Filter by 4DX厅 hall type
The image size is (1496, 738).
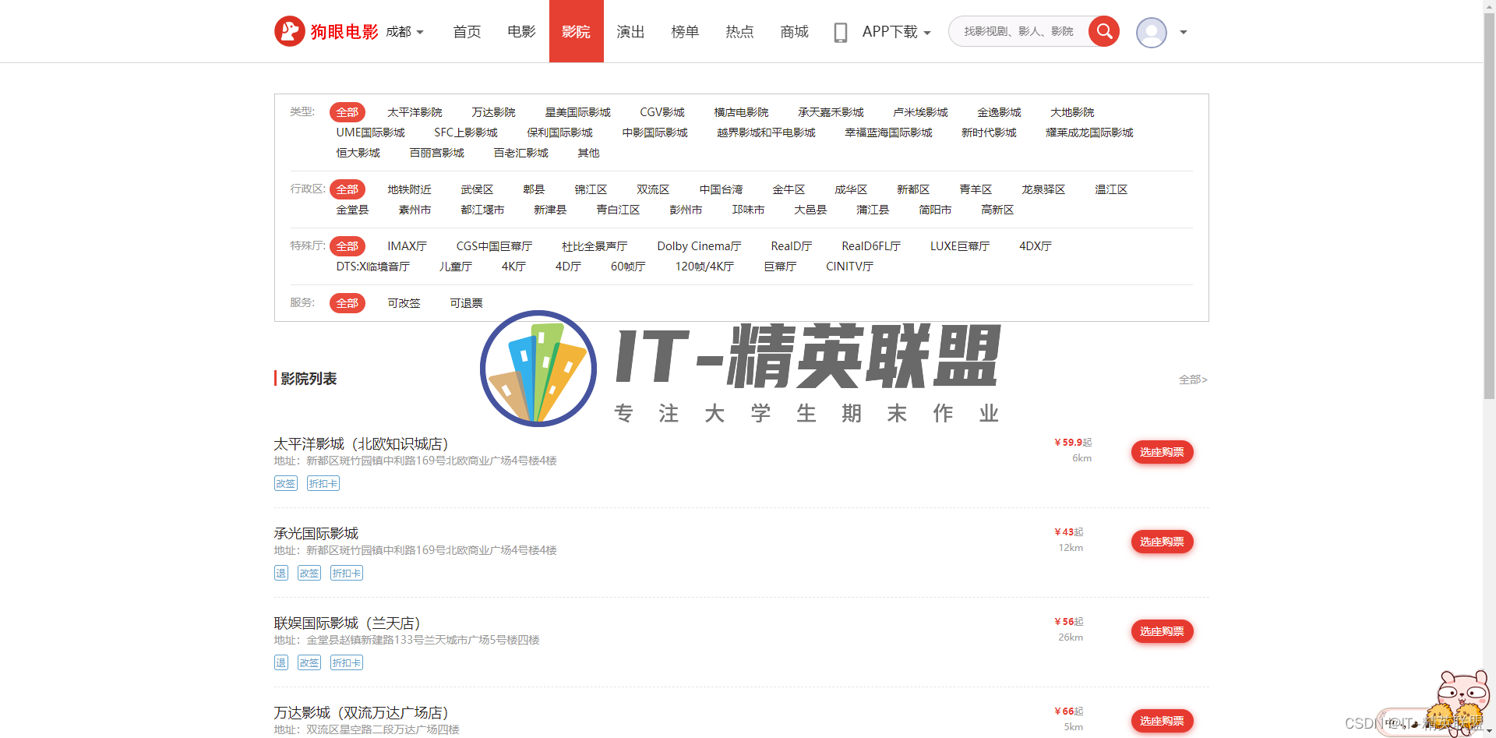[1036, 246]
